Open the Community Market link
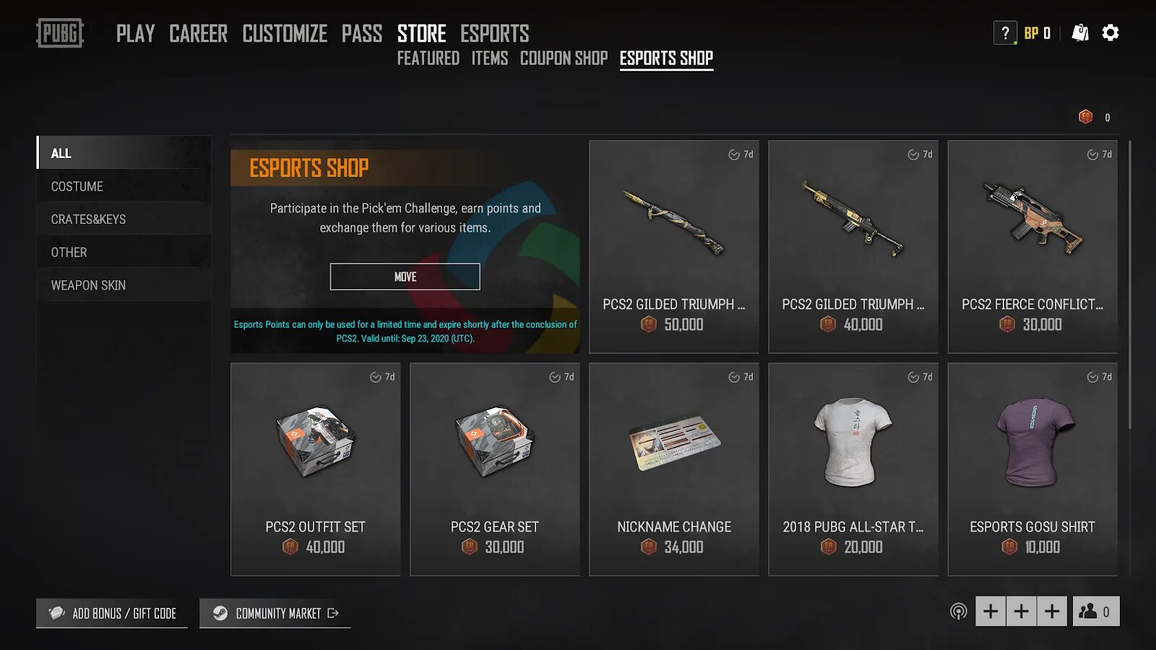1156x650 pixels. (275, 613)
